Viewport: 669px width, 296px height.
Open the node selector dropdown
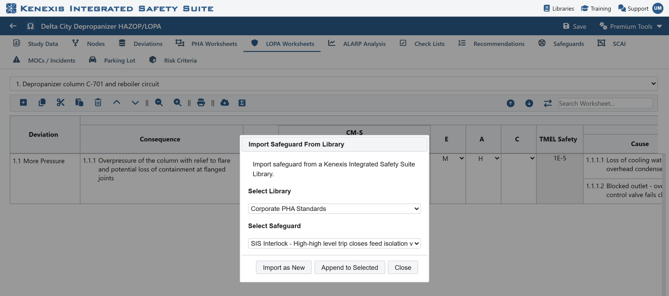(334, 84)
